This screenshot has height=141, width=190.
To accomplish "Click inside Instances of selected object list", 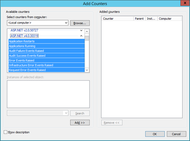I will pos(48,94).
